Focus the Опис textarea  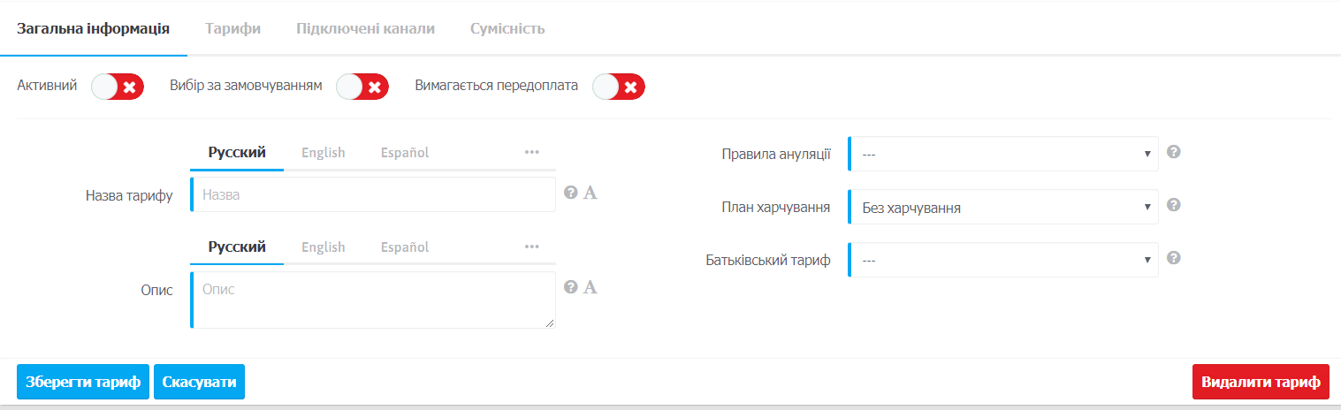click(x=373, y=300)
